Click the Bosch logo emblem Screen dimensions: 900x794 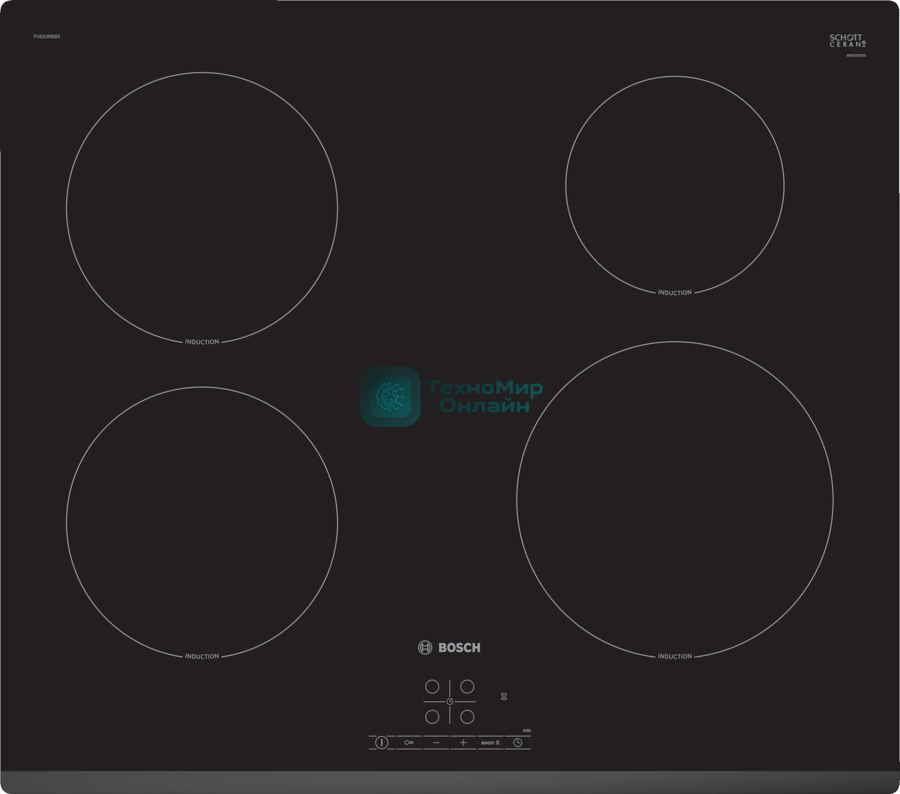[x=425, y=648]
